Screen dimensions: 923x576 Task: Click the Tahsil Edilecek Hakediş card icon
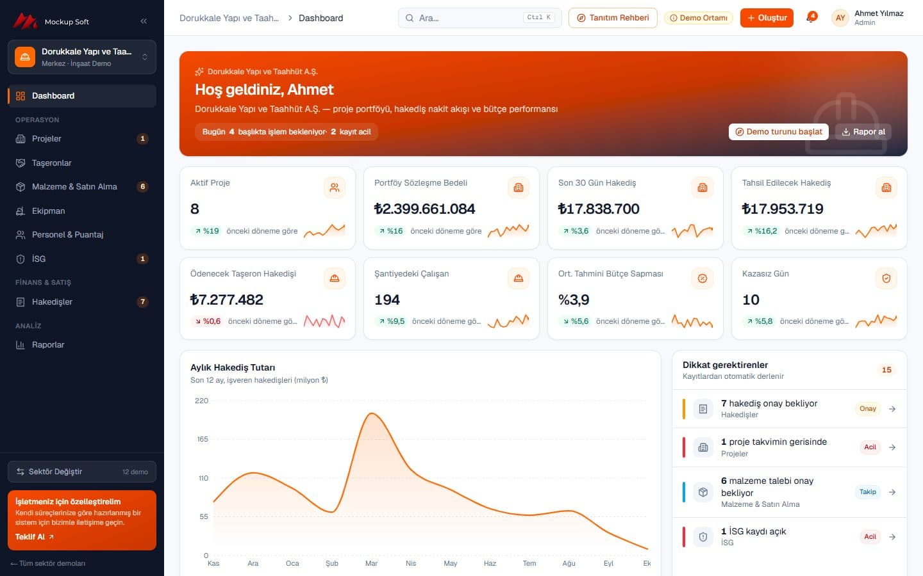pos(886,188)
